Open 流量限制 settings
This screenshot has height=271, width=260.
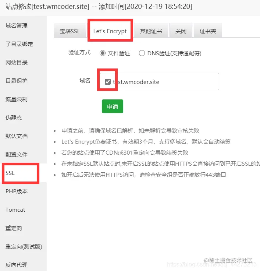pos(23,99)
